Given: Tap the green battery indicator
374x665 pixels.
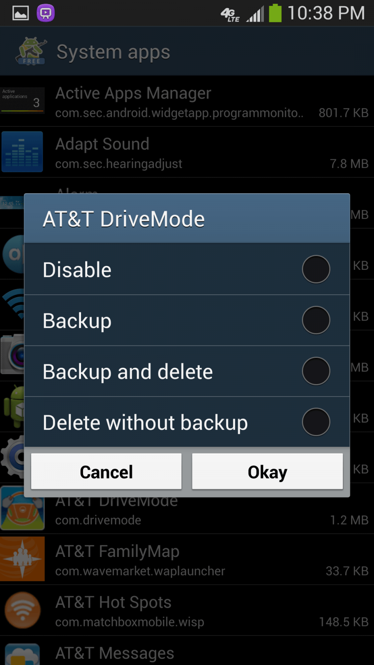Looking at the screenshot, I should click(275, 13).
